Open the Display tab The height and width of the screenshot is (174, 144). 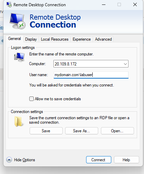(x=31, y=39)
